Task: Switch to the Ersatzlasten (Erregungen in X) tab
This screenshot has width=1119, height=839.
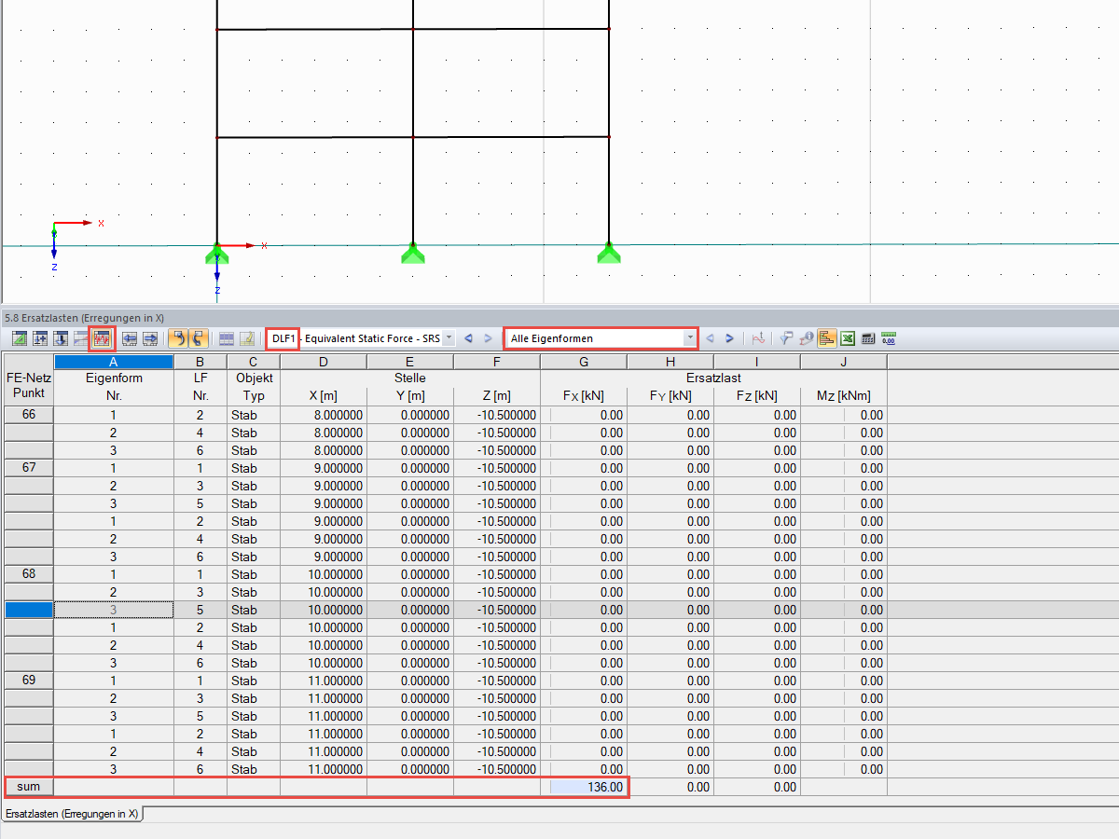Action: click(x=70, y=813)
